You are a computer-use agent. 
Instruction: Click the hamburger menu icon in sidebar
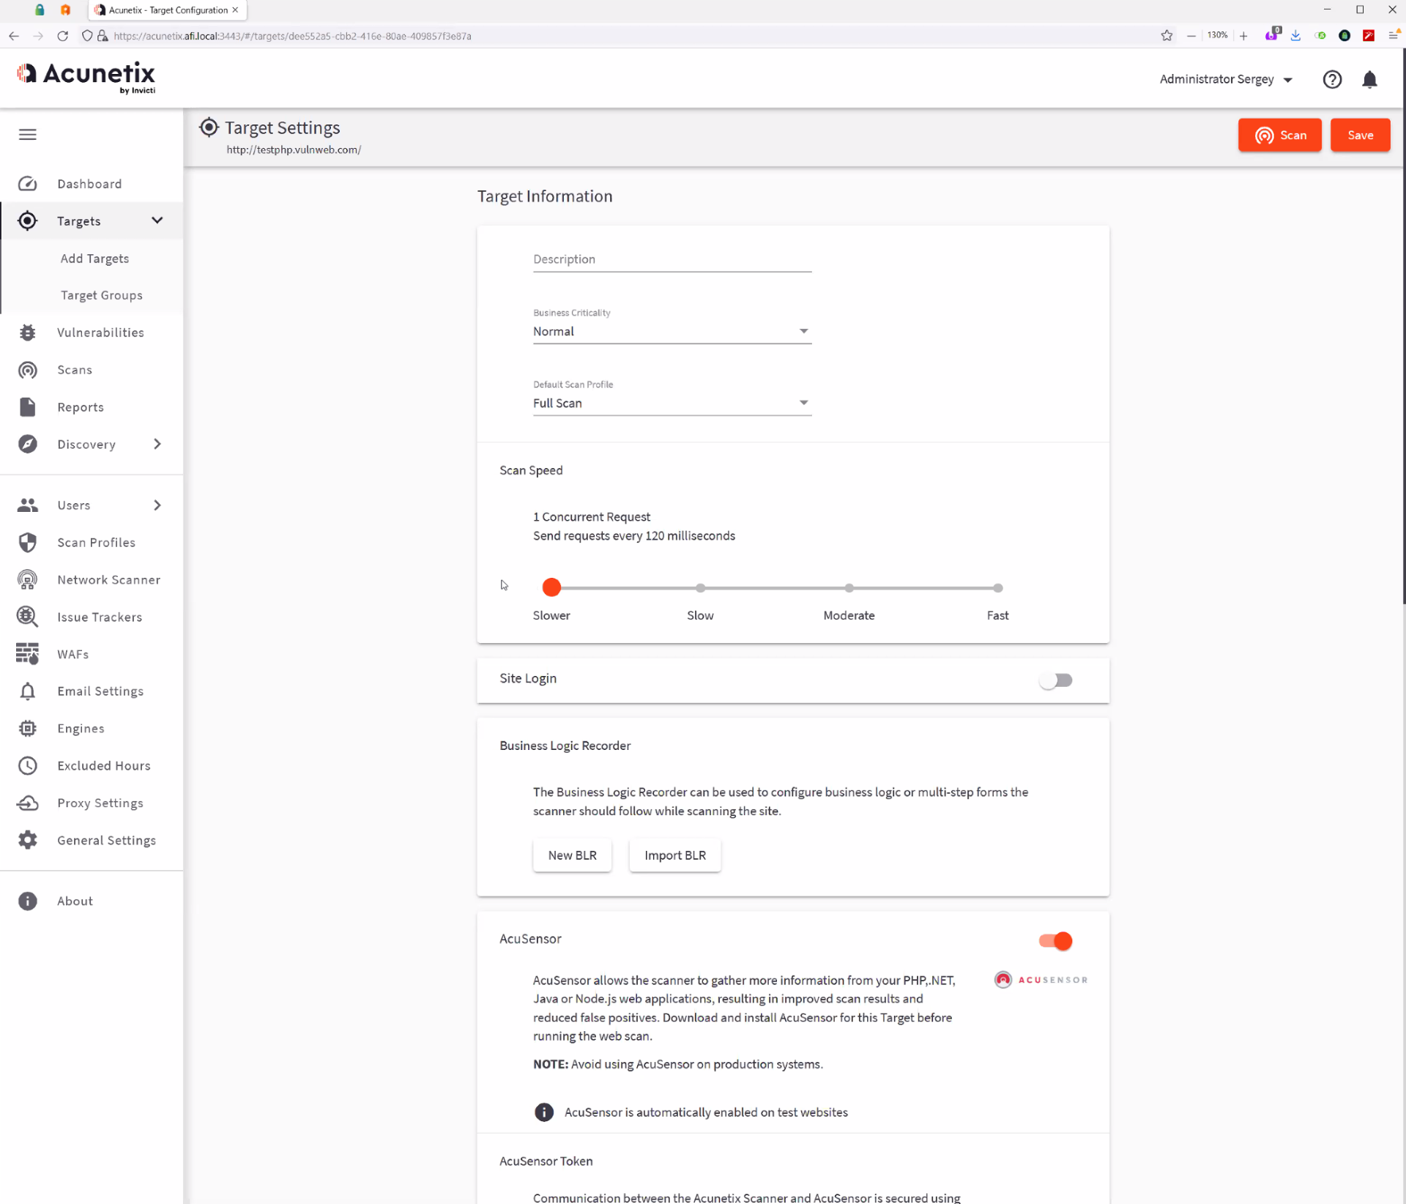(28, 134)
